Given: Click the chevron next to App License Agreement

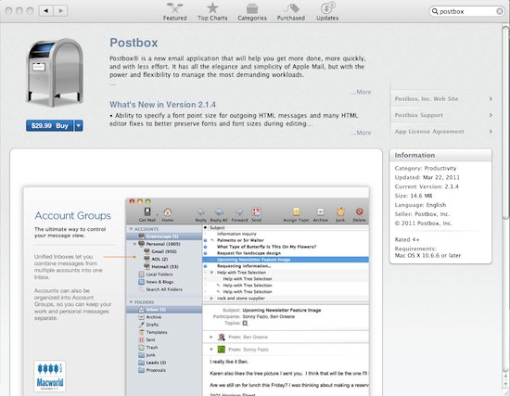Looking at the screenshot, I should [x=491, y=132].
